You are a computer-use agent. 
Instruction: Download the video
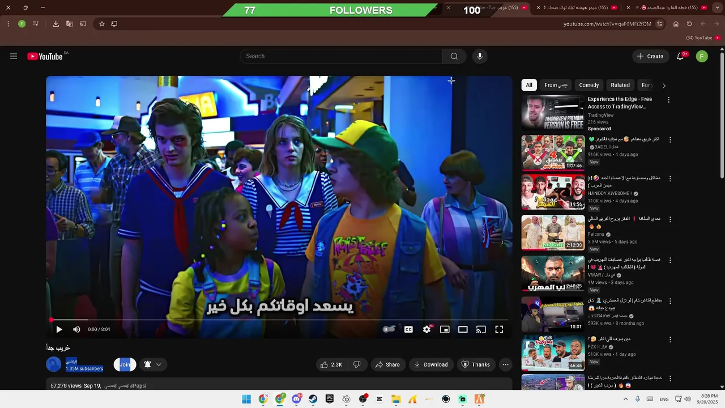point(431,365)
